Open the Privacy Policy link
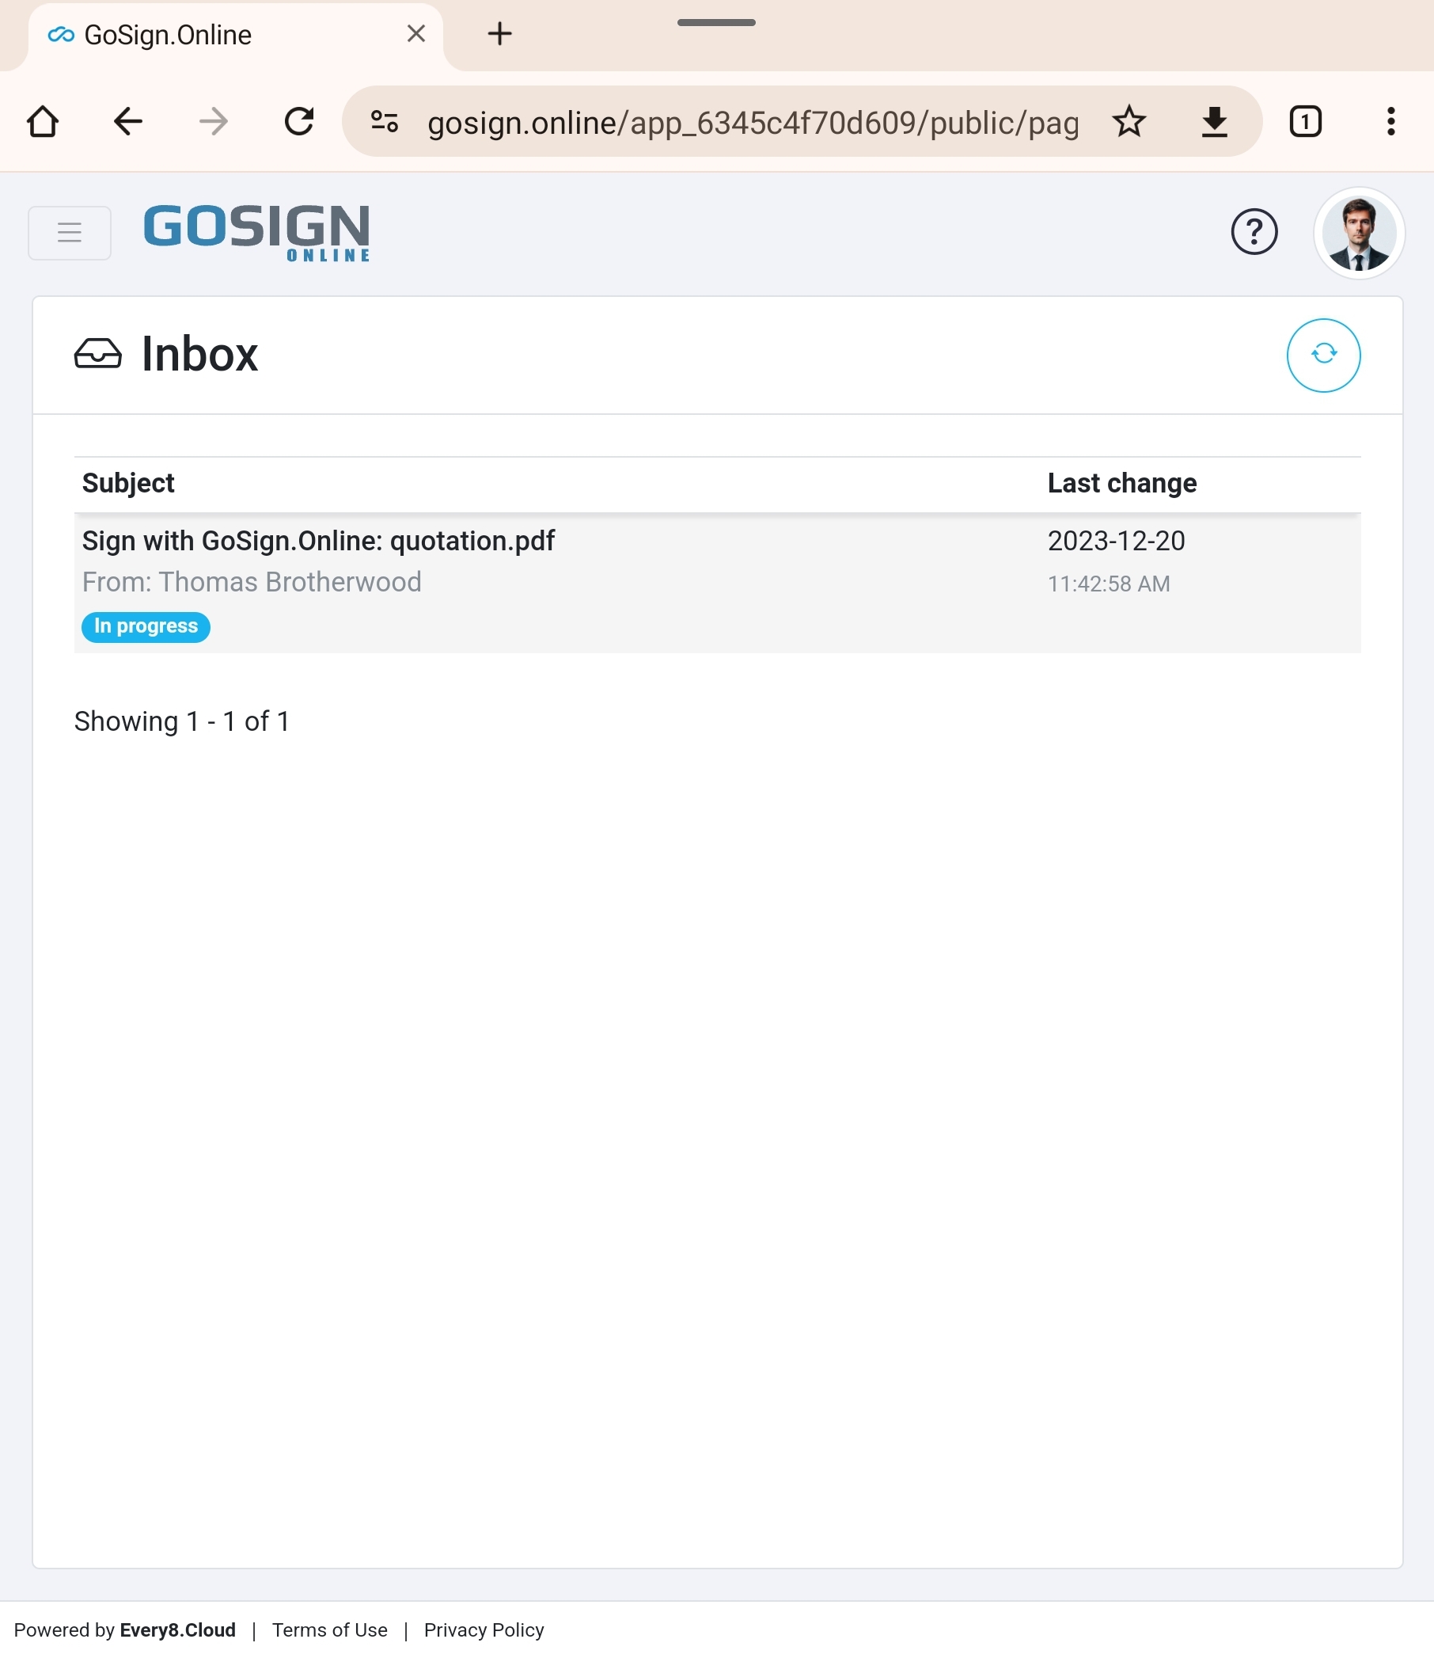The image size is (1434, 1658). point(484,1629)
